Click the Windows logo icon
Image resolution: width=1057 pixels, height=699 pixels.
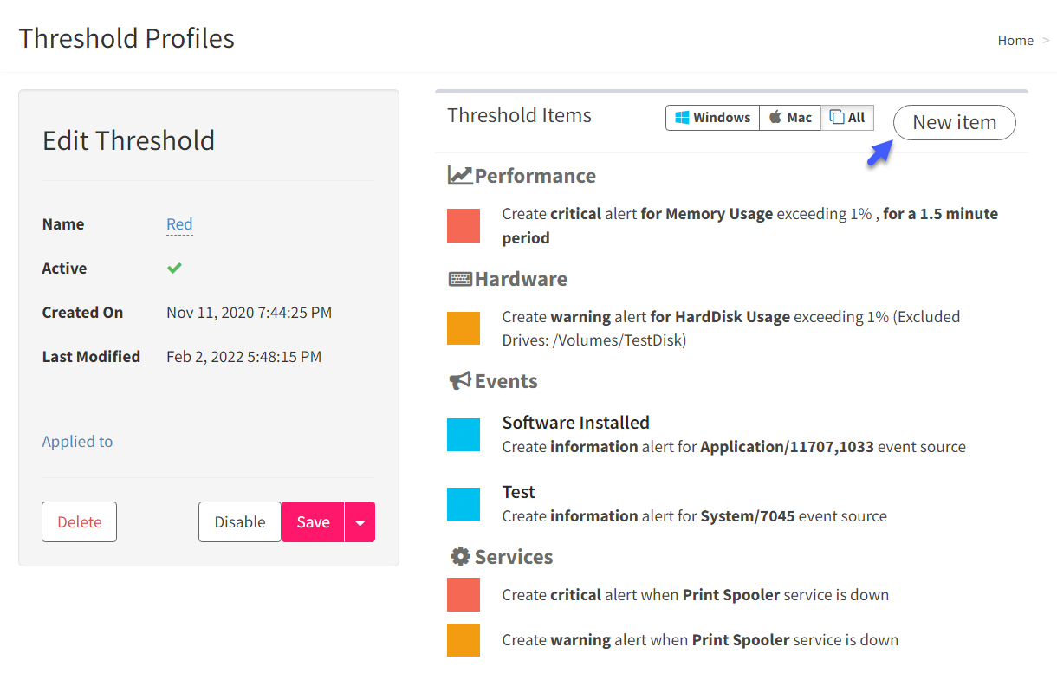pos(683,118)
